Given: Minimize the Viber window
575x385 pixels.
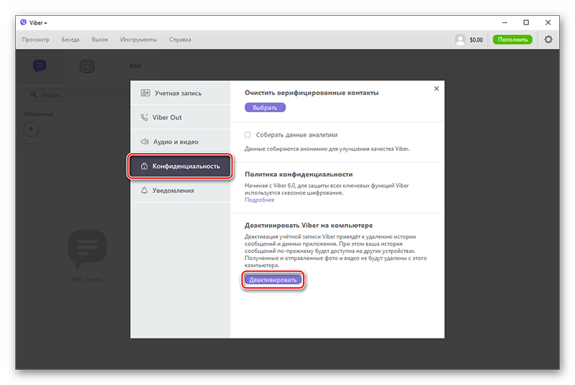Looking at the screenshot, I should pos(504,23).
